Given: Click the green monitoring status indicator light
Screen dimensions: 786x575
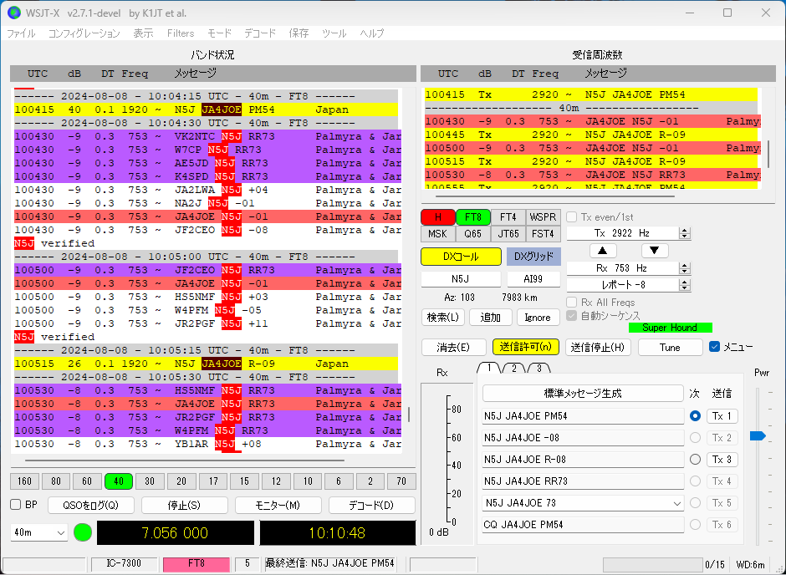Looking at the screenshot, I should pos(82,532).
